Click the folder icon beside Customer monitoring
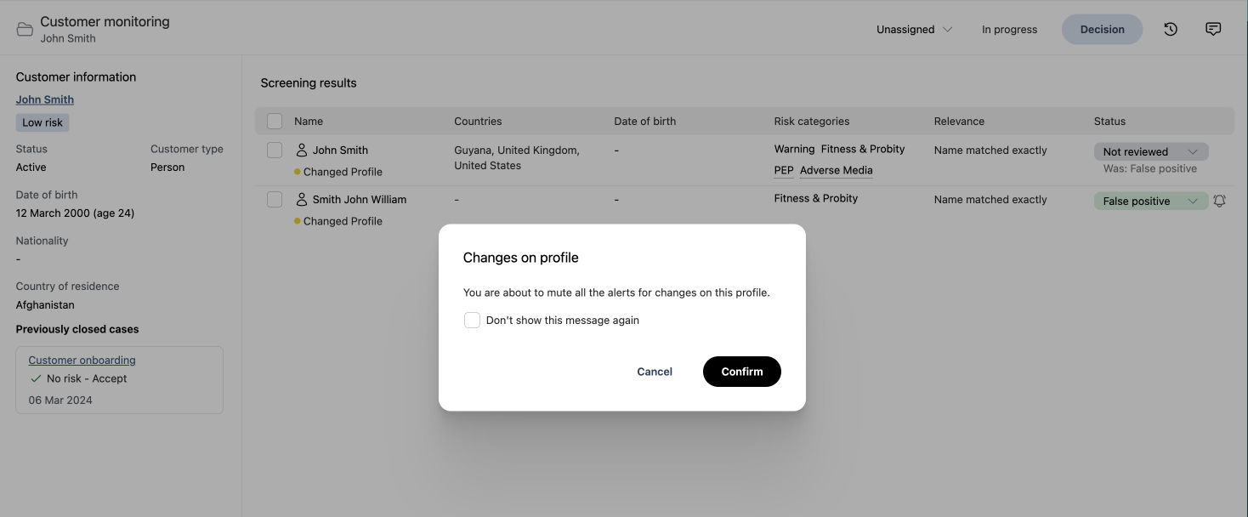This screenshot has width=1248, height=517. [24, 28]
